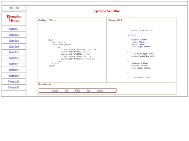The width and height of the screenshot is (189, 141).
Task: Open the INICIO link
Action: click(14, 8)
